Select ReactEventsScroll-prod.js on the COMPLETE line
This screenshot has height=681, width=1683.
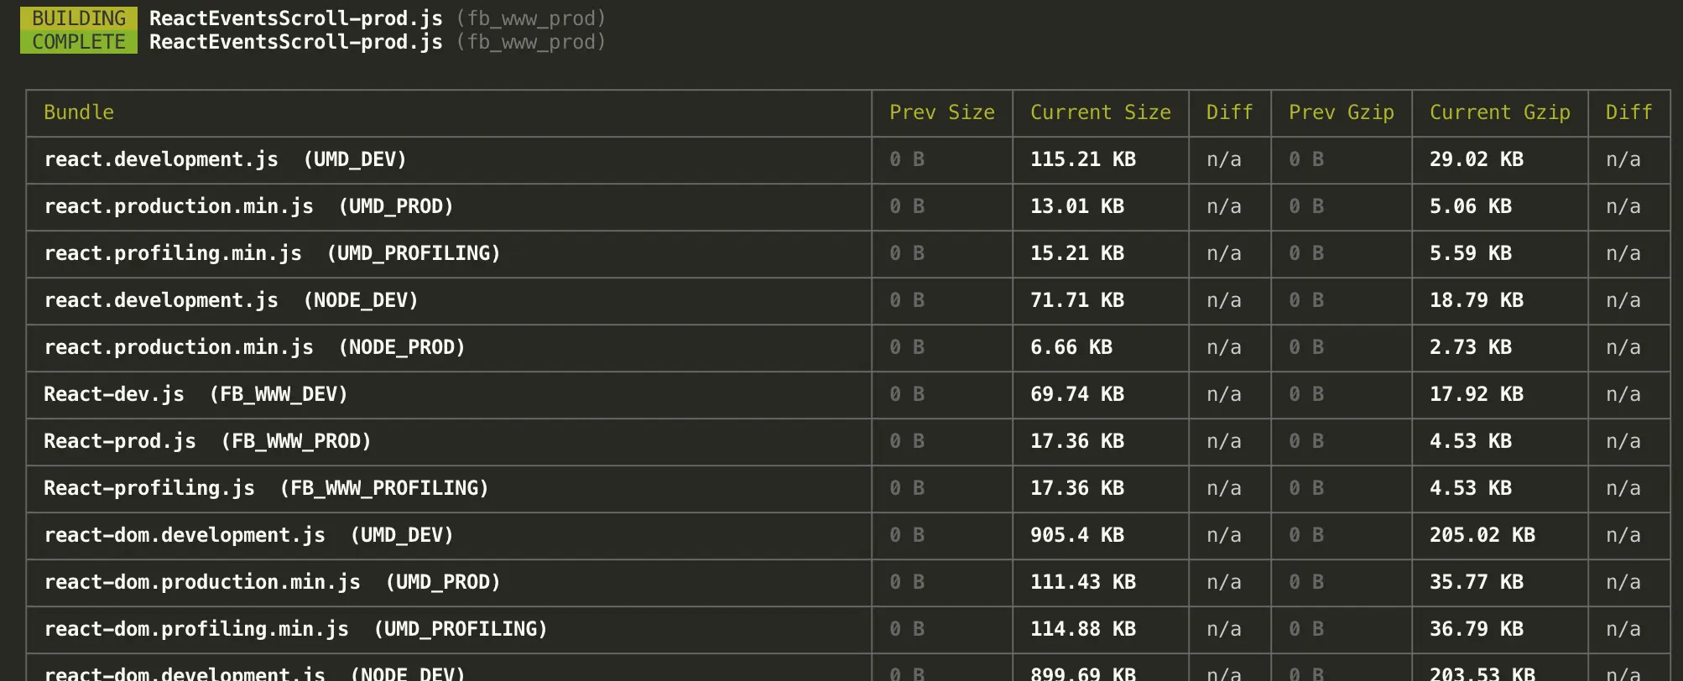click(x=296, y=42)
